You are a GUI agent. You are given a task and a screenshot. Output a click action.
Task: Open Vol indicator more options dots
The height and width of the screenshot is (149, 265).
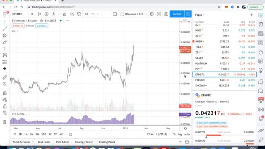click(x=19, y=31)
